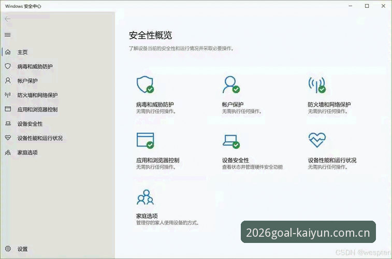This screenshot has height=259, width=392.
Task: Click the heart icon for 设备性能 in sidebar
Action: (8, 138)
